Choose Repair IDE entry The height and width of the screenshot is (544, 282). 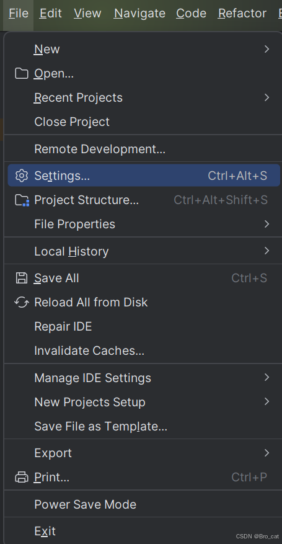click(143, 326)
